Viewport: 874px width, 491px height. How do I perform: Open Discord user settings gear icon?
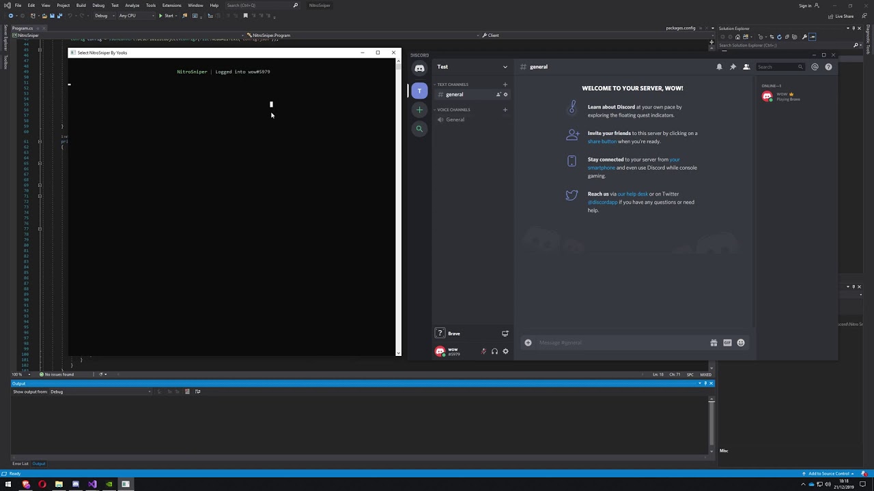tap(505, 352)
